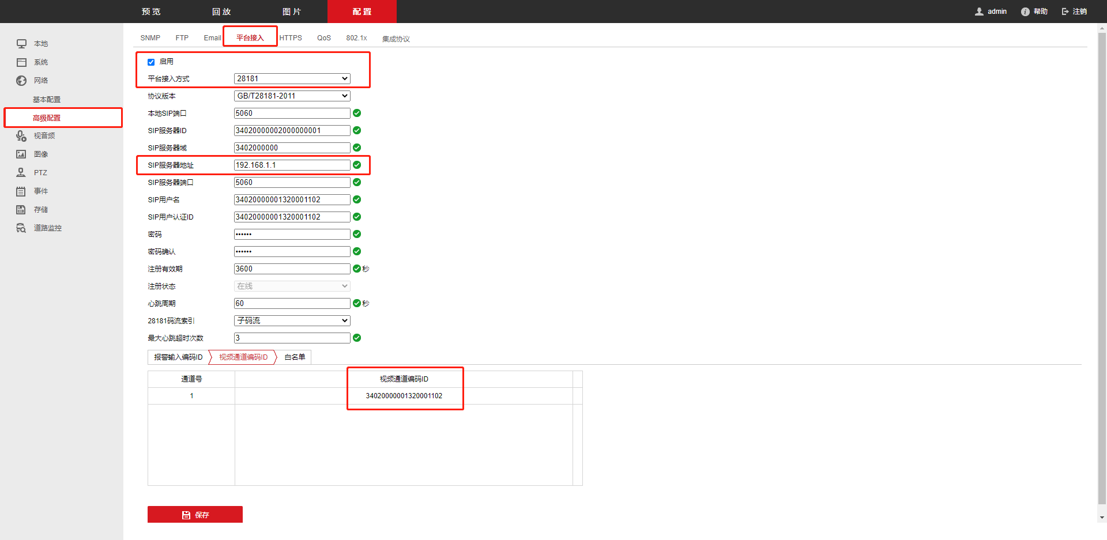
Task: Click green check beside SIP用户认证ID
Action: pyautogui.click(x=357, y=217)
